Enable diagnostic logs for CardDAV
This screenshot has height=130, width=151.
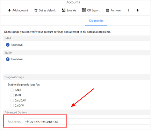coord(12,100)
